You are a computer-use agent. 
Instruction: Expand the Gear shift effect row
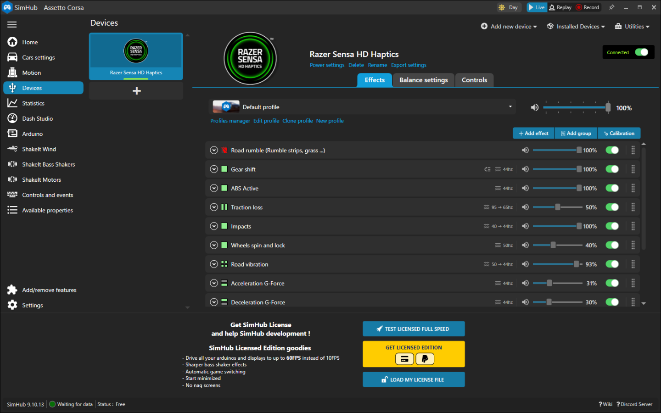[x=214, y=169]
